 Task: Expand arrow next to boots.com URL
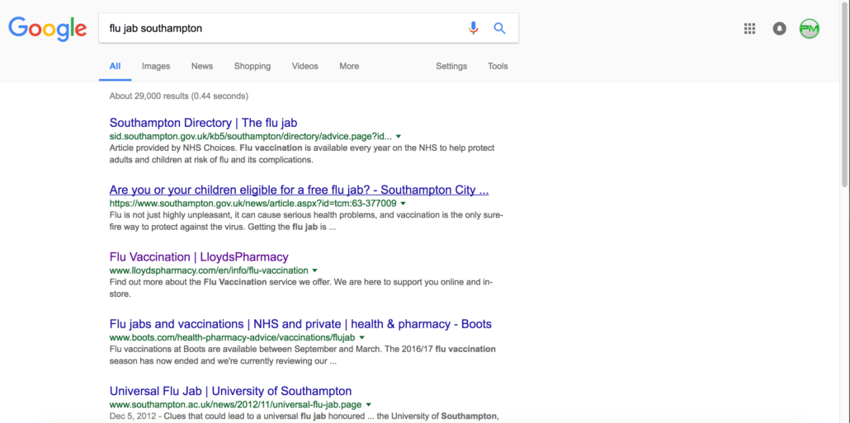(x=361, y=338)
